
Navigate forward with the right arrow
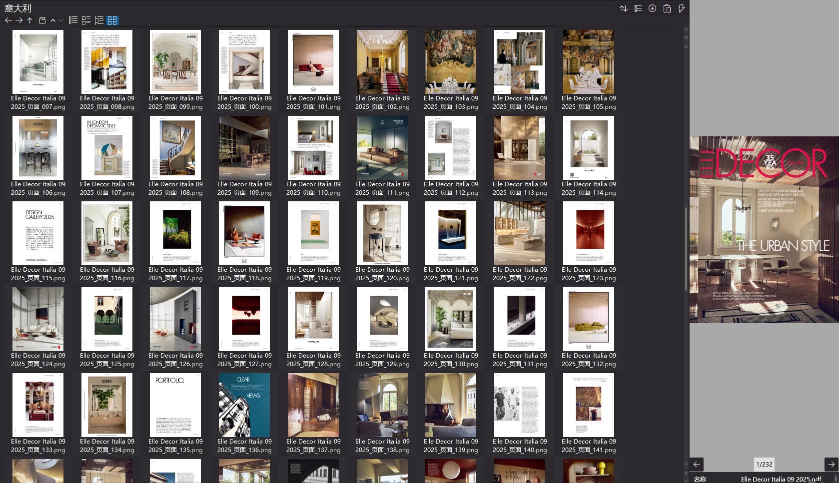(x=19, y=20)
